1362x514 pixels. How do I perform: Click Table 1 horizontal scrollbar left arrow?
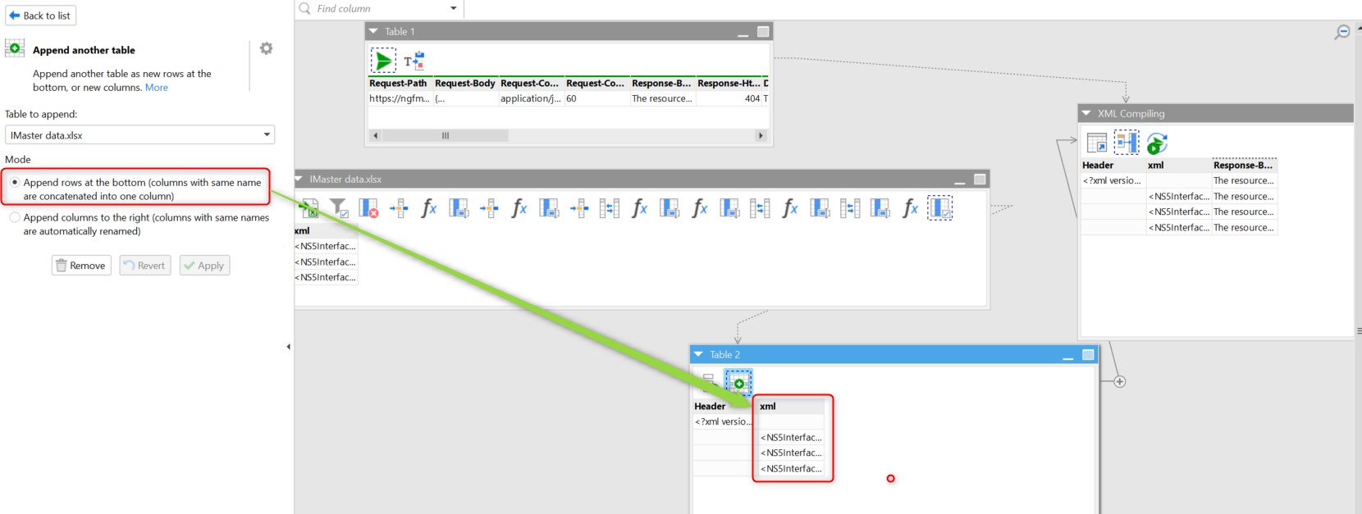(x=376, y=135)
